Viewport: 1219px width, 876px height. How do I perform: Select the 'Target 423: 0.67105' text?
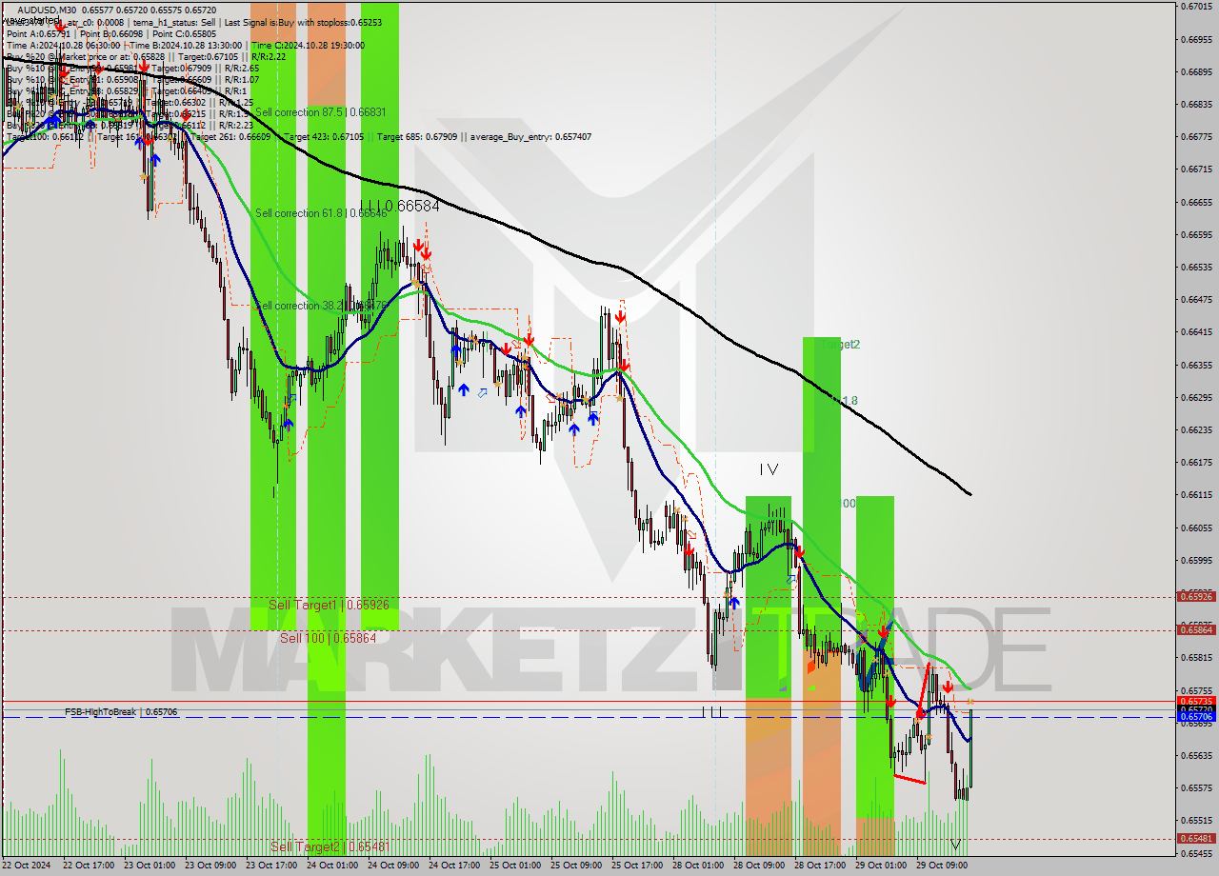pos(324,137)
